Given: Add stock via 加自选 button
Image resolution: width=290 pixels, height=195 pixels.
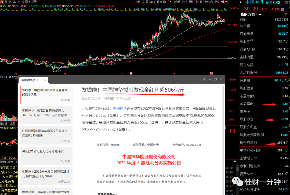Looking at the screenshot, I should point(176,2).
